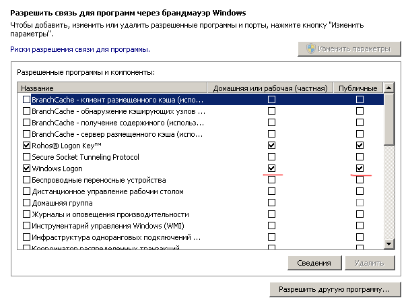Uncheck Rohos Logon Key private network checkbox

point(271,146)
